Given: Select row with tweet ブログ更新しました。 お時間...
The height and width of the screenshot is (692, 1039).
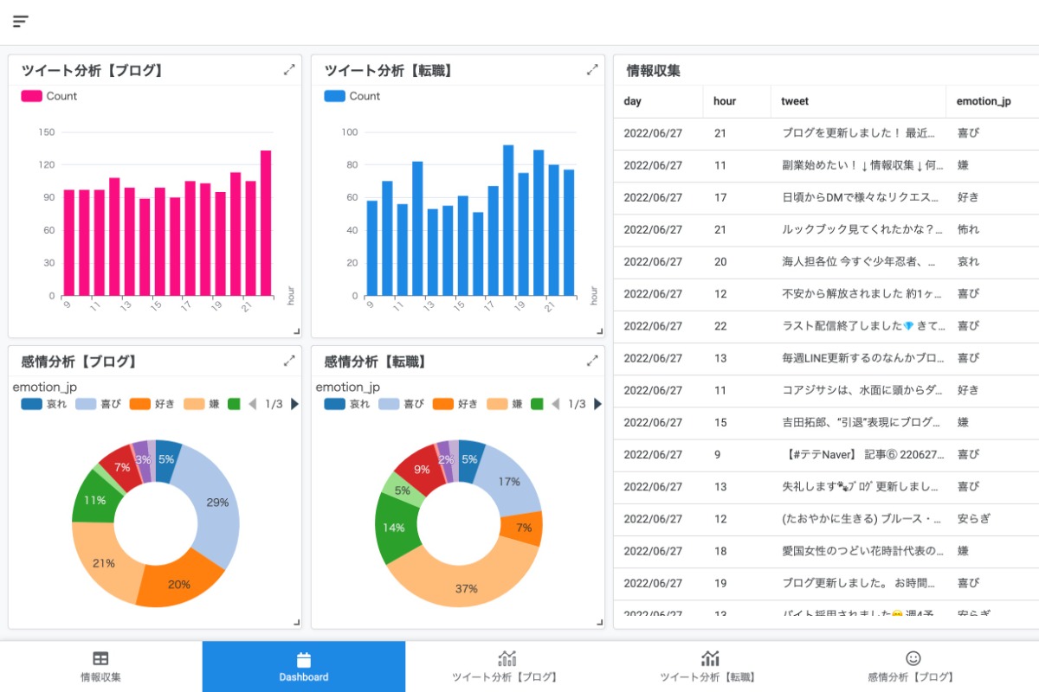Looking at the screenshot, I should click(x=826, y=583).
